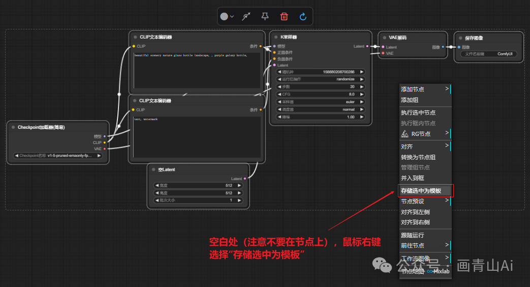Open the Checkpoint名称 model dropdown
The width and height of the screenshot is (530, 287).
[x=57, y=156]
